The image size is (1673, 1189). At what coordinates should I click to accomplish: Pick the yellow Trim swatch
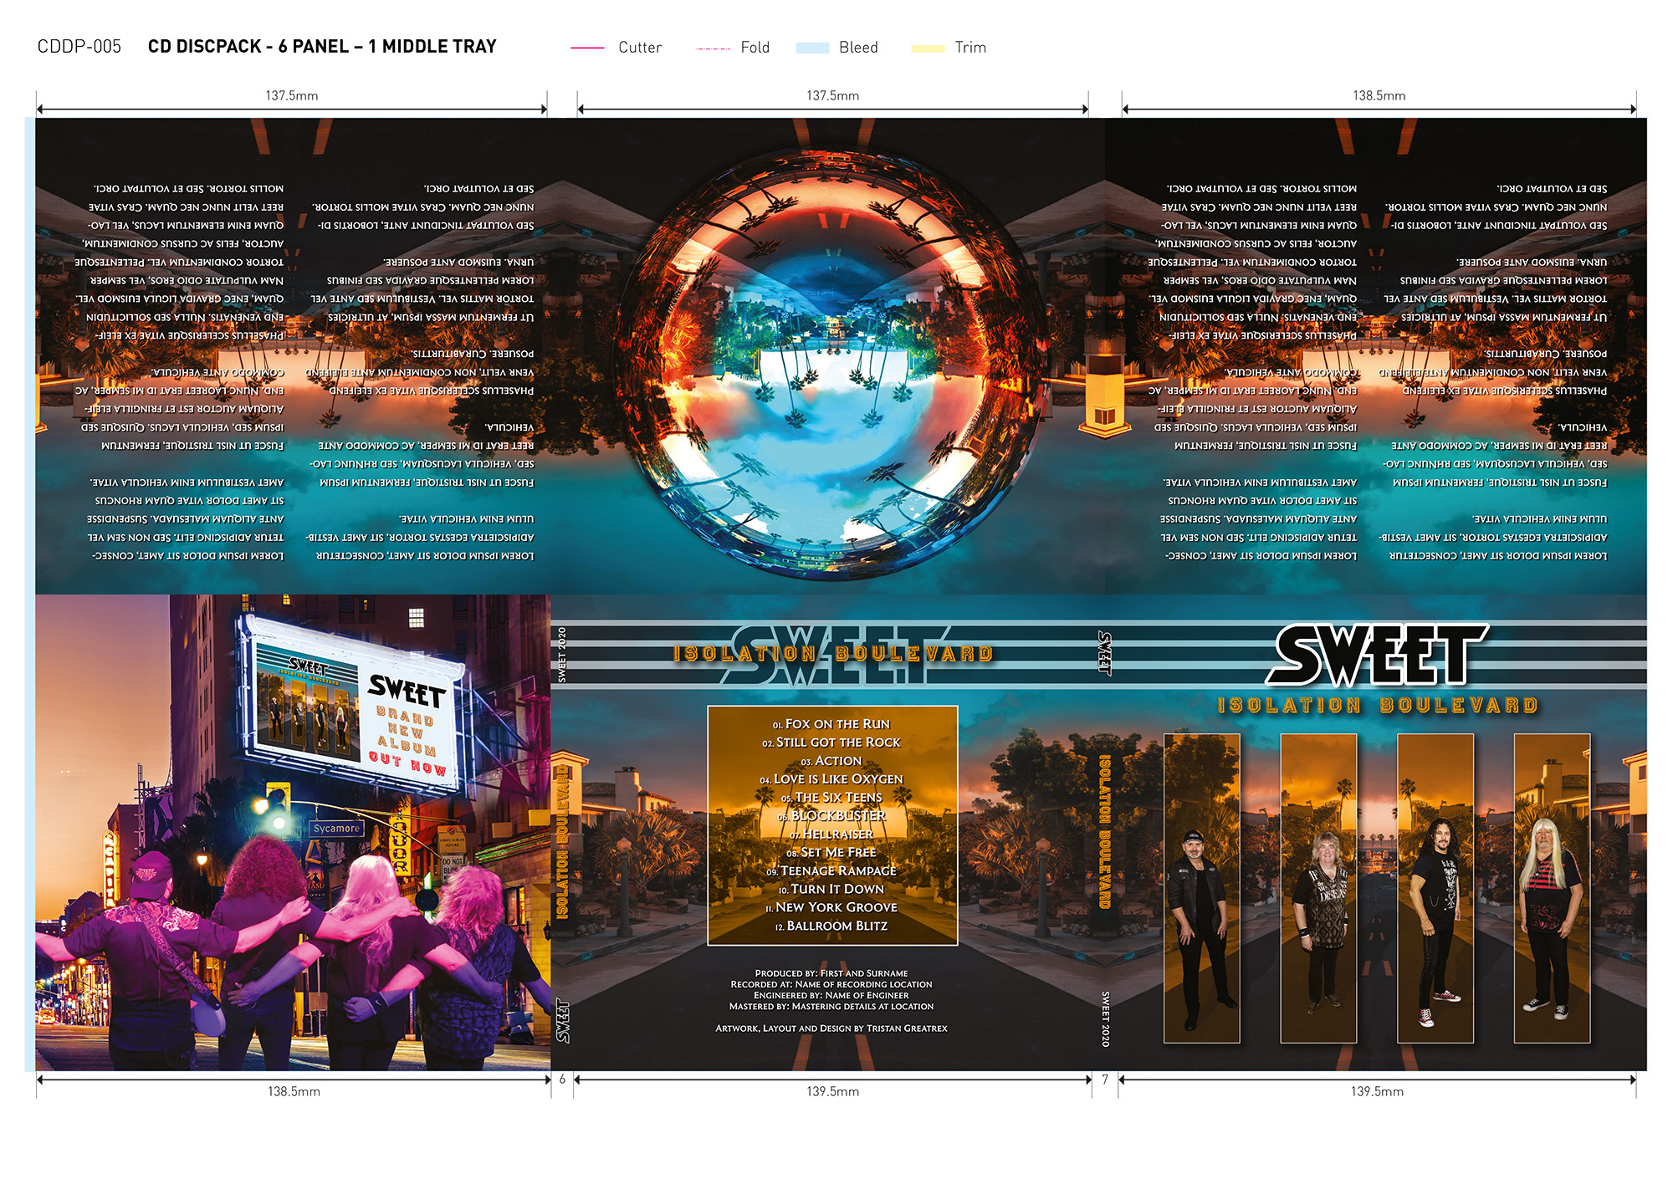pyautogui.click(x=928, y=48)
